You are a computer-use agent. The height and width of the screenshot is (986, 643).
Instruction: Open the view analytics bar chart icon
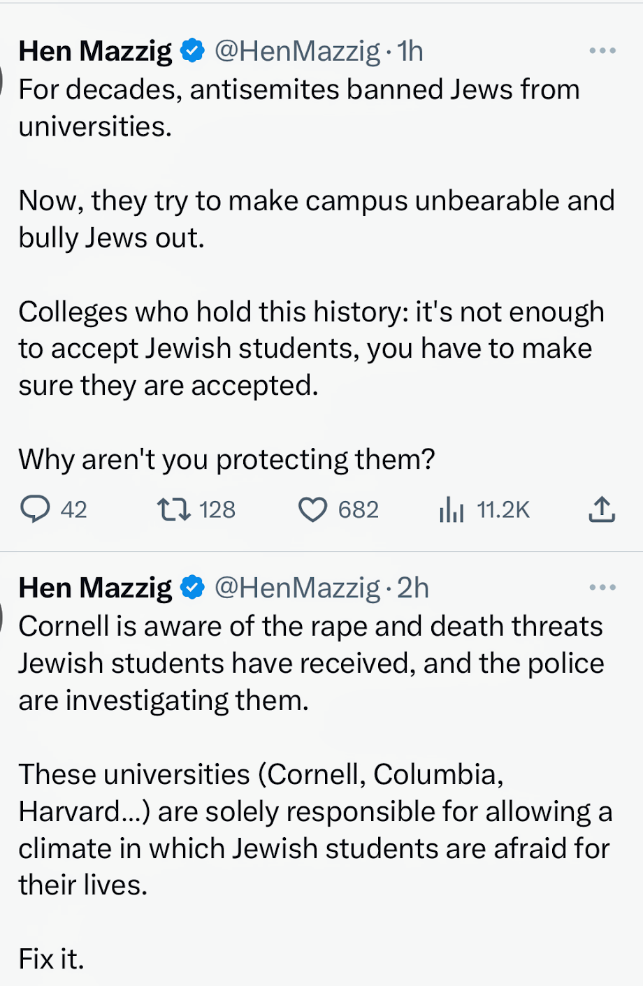451,510
